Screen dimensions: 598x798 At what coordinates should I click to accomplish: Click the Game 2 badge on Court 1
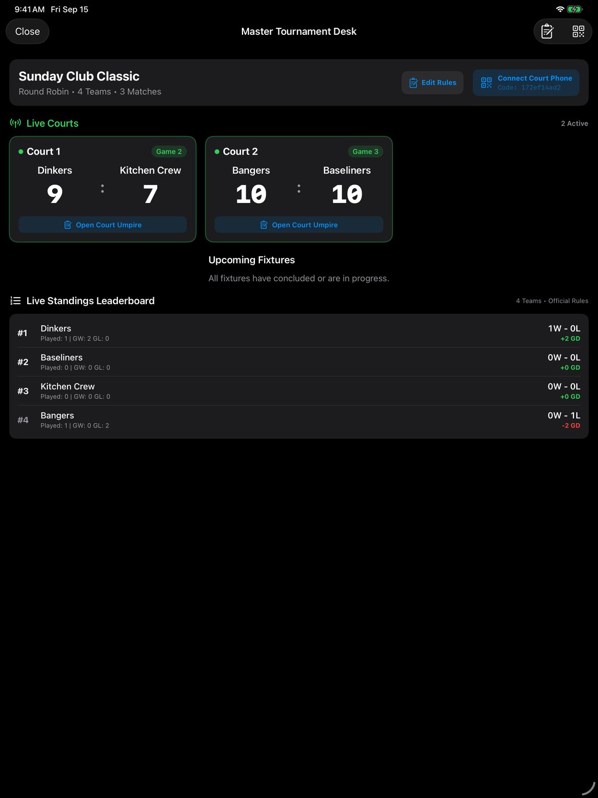point(169,152)
